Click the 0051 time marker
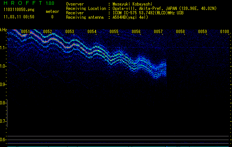 [25, 32]
